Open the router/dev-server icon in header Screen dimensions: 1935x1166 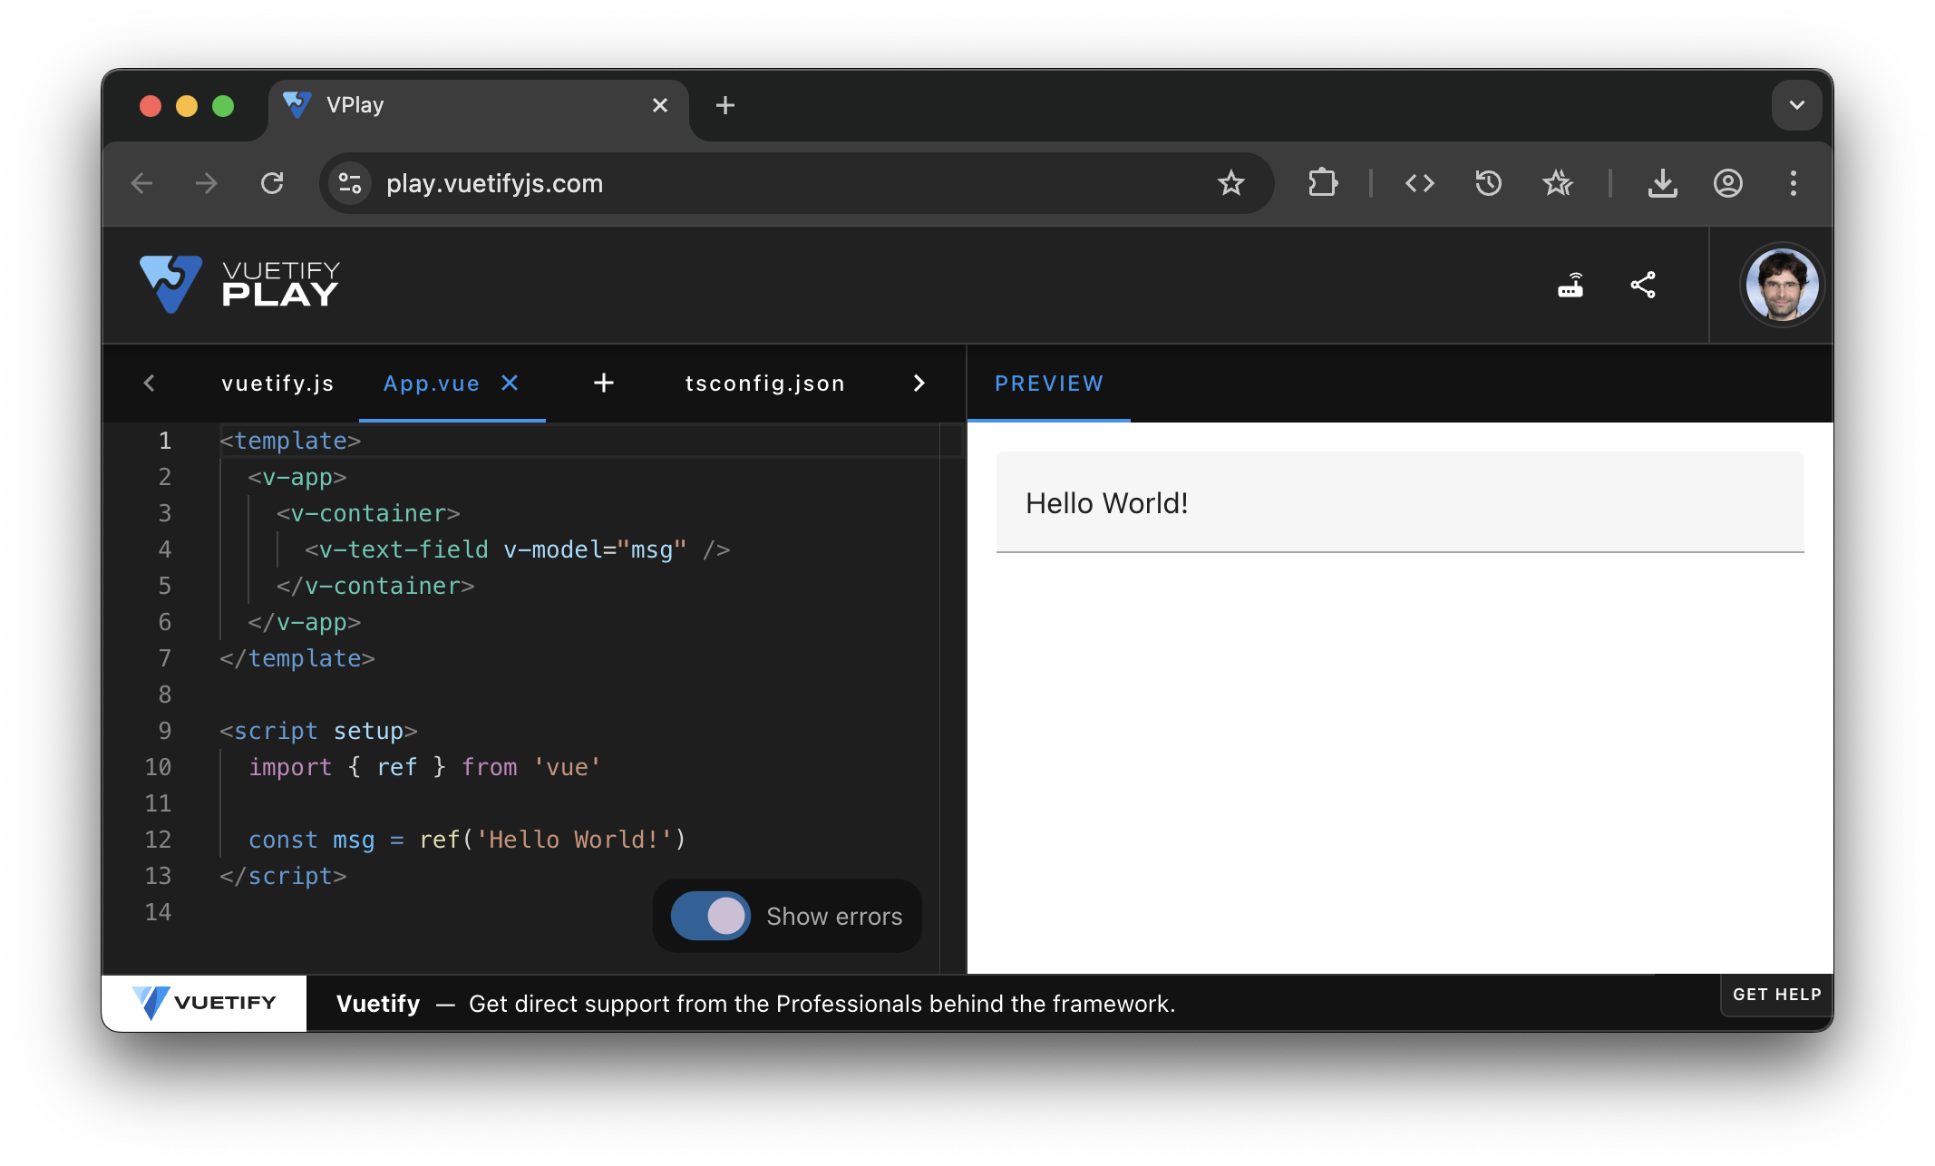1570,285
